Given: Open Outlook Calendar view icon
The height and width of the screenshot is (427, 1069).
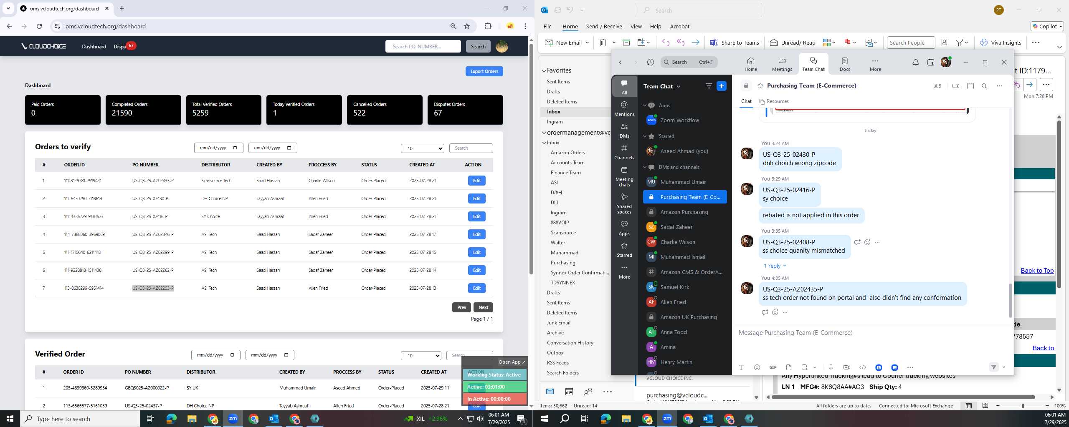Looking at the screenshot, I should point(569,392).
